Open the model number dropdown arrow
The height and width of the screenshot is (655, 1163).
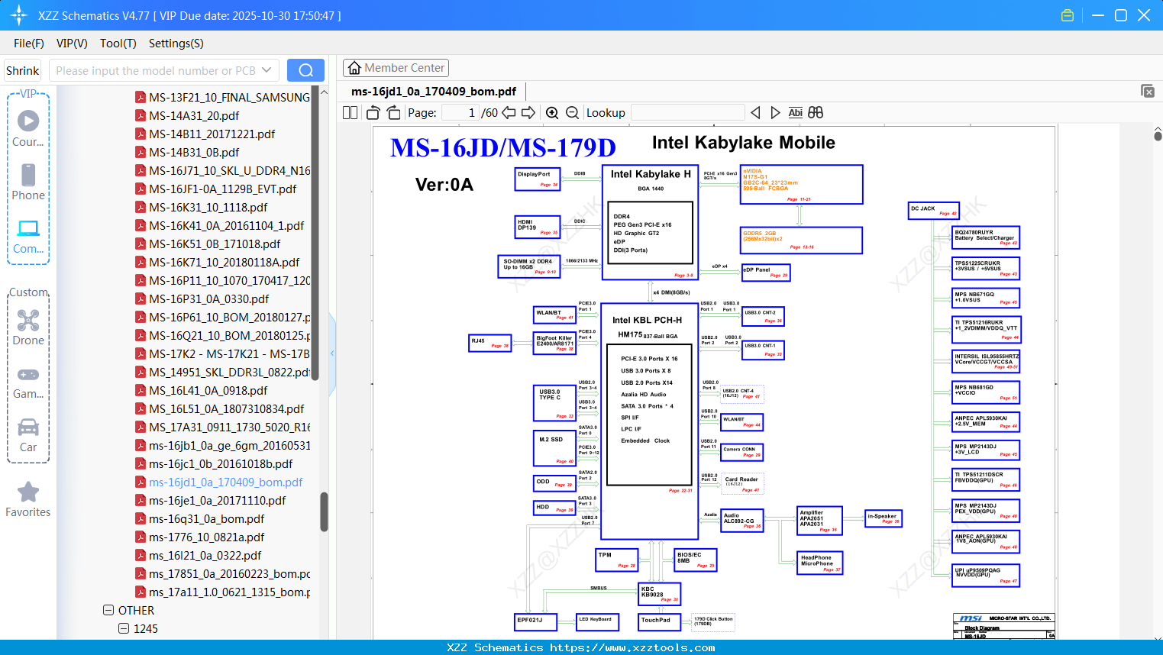267,70
